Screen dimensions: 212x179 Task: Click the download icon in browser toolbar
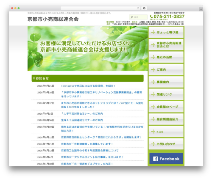pyautogui.click(x=144, y=8)
